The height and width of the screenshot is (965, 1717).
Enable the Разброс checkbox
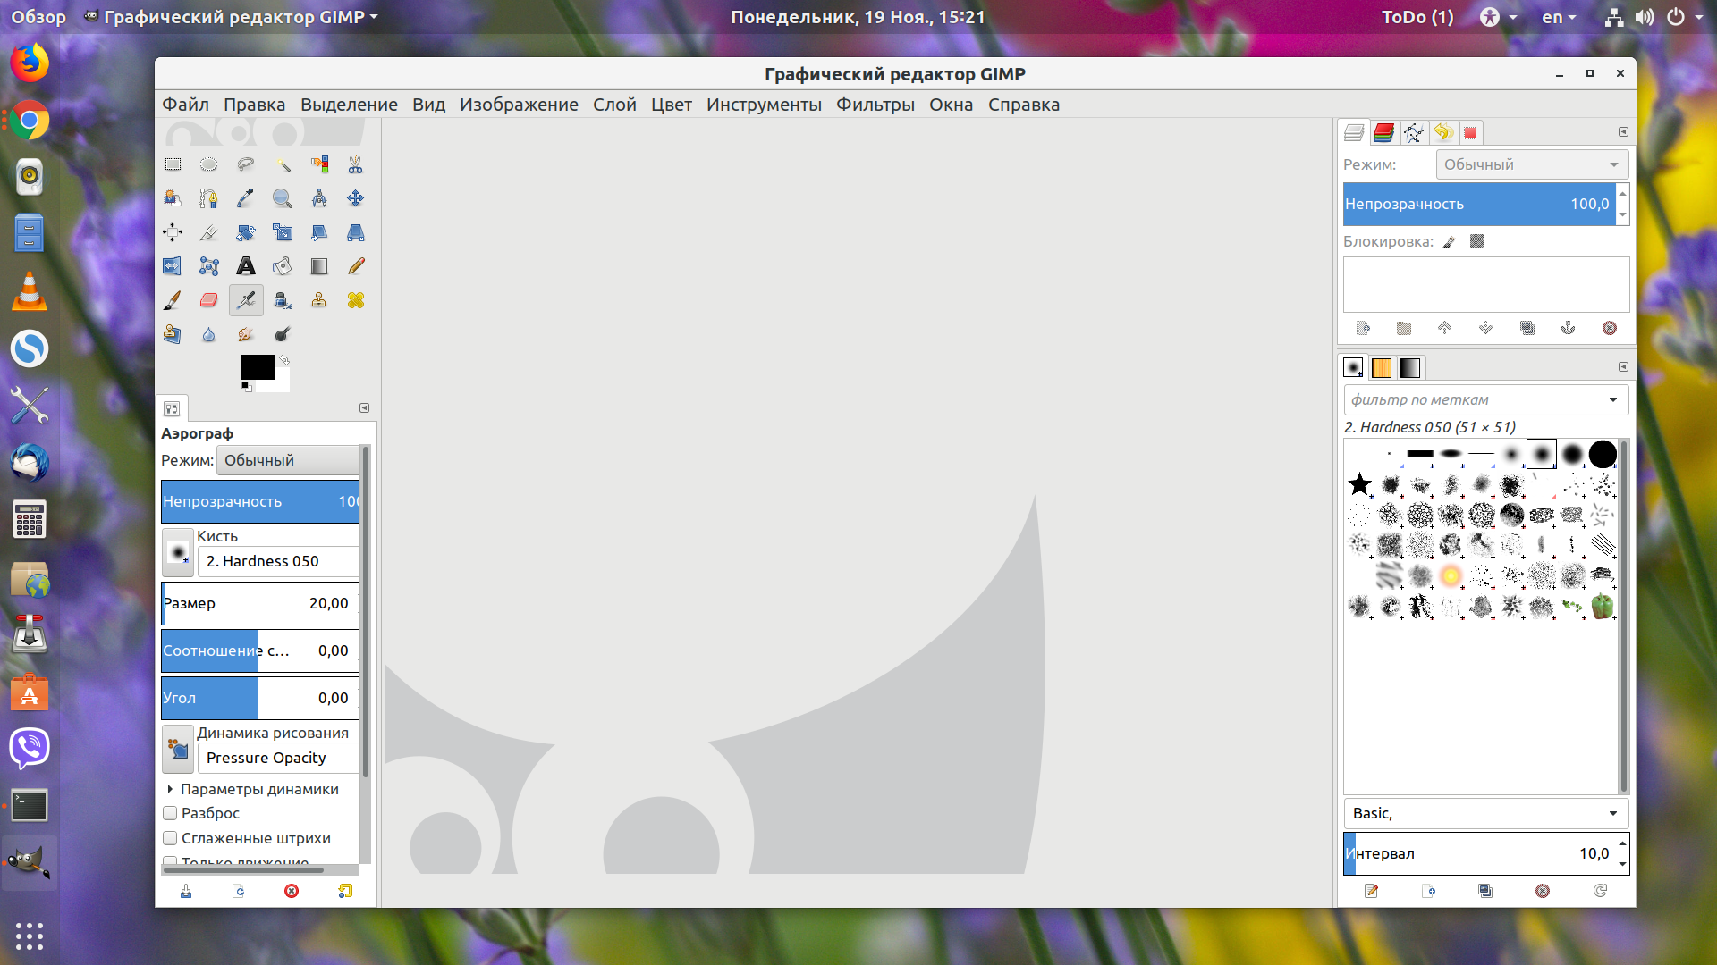tap(170, 813)
